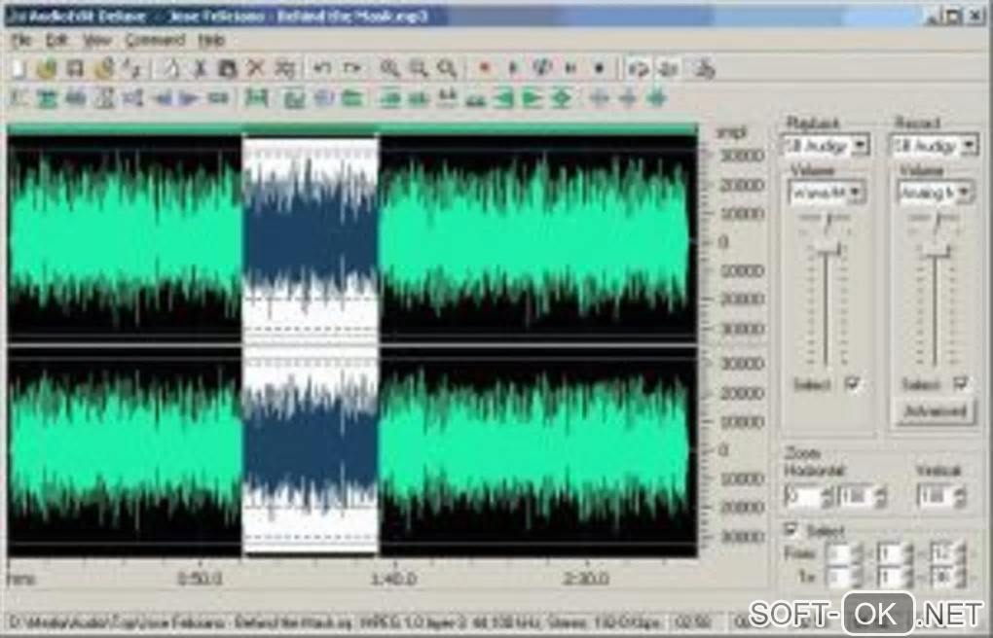Click the Cut scissors icon
The image size is (993, 638).
click(201, 68)
